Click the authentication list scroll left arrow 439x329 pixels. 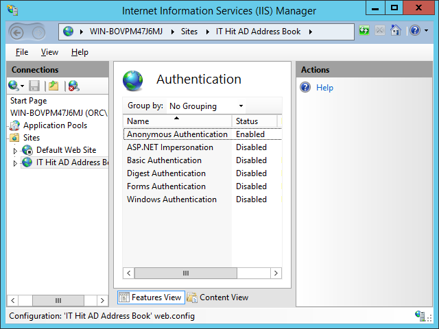pyautogui.click(x=129, y=273)
